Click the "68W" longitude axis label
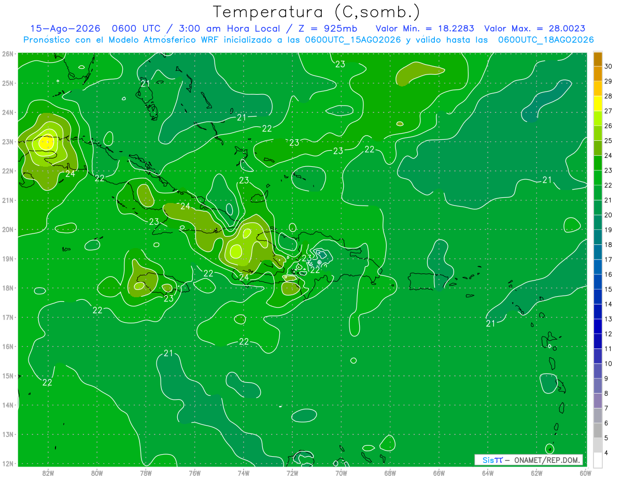 pyautogui.click(x=390, y=473)
